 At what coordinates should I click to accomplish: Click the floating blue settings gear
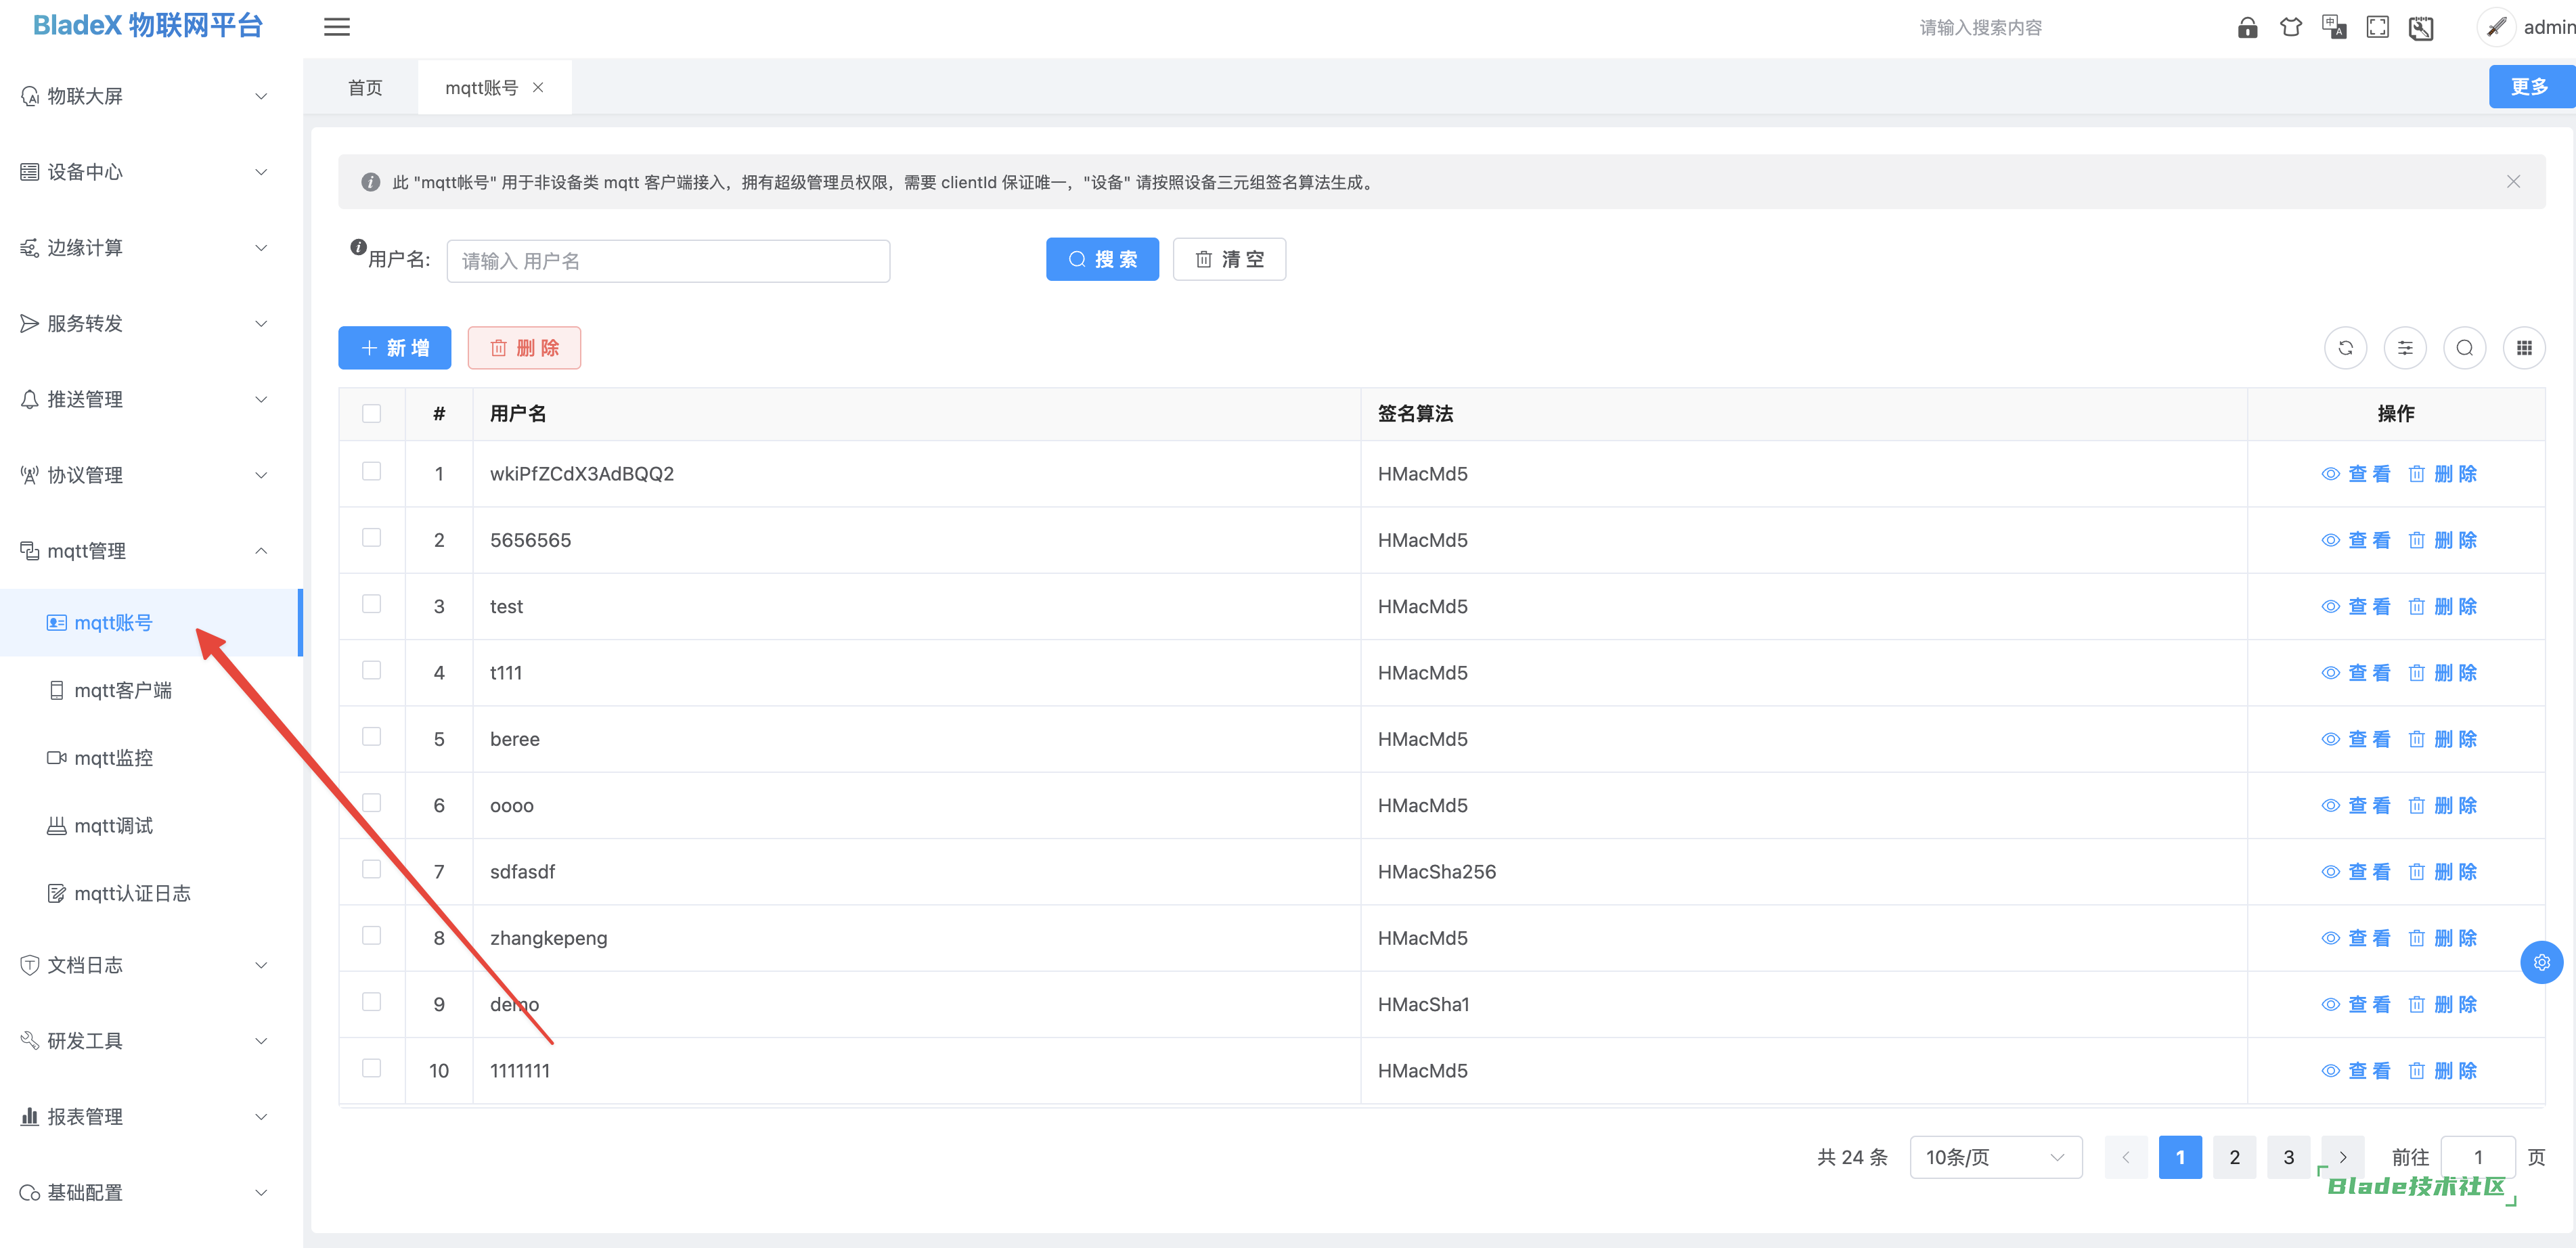tap(2541, 962)
